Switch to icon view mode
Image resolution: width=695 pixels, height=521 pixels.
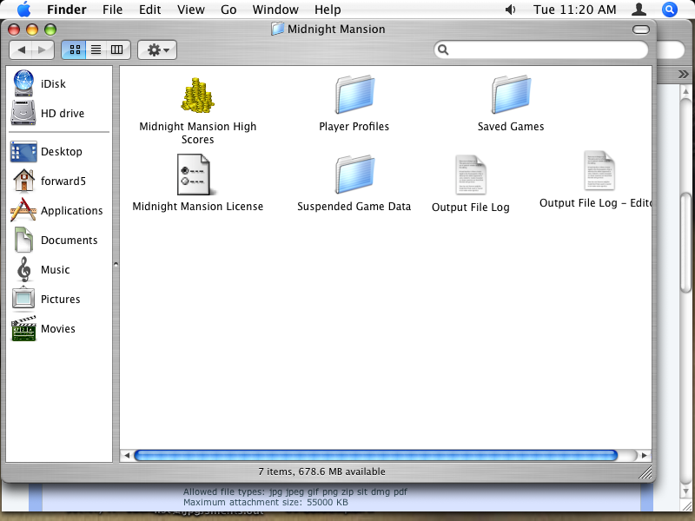(73, 50)
